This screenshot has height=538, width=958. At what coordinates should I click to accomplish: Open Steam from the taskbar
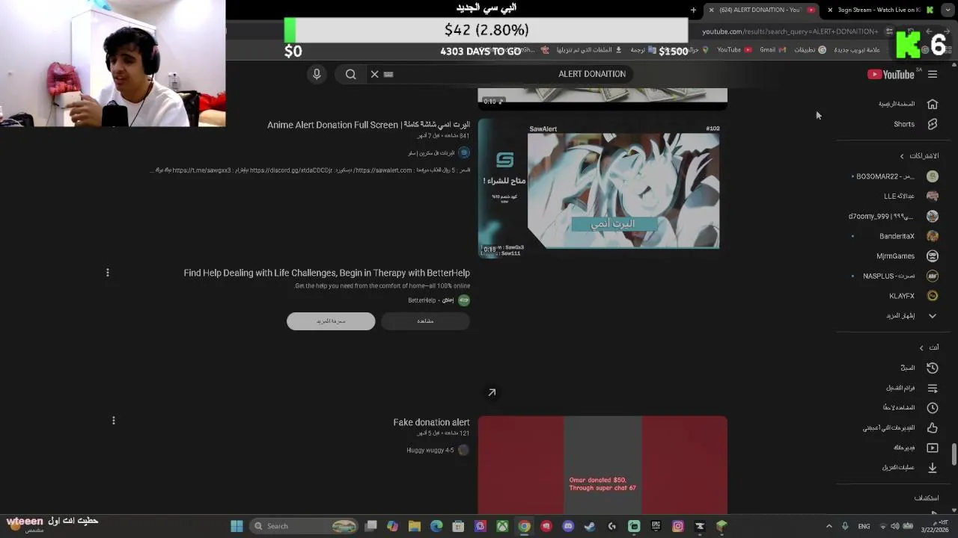(x=590, y=526)
